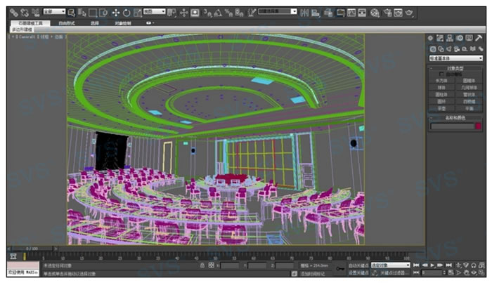Switch to the 自由形式 ribbon tab

point(67,23)
